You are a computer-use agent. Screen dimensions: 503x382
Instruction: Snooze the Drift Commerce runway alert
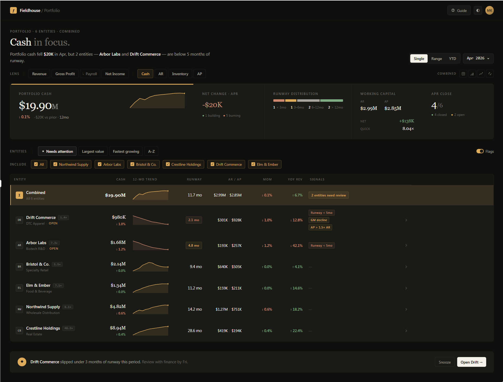[x=444, y=362]
